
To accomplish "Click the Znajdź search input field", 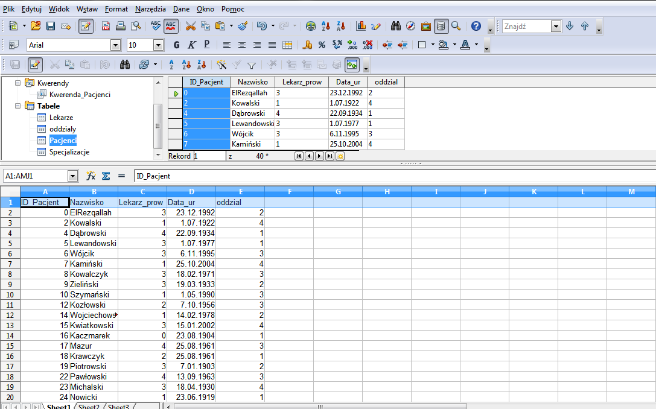I will coord(527,27).
